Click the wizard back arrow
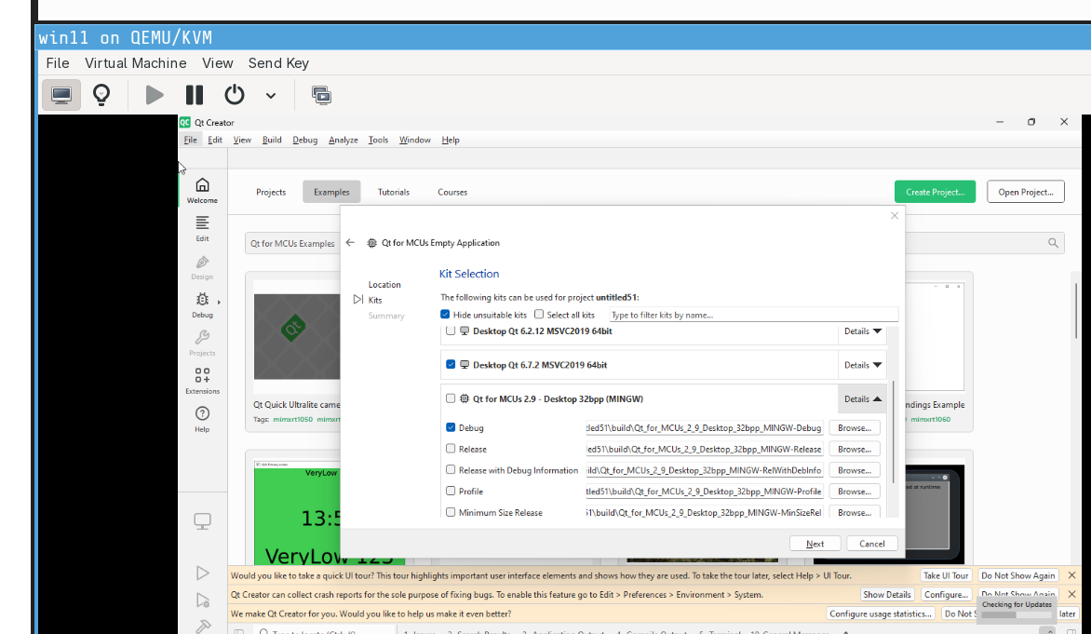The height and width of the screenshot is (634, 1091). (x=350, y=243)
